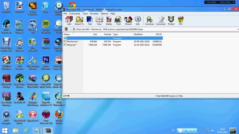Select the Razer Game Booster shortcut

pos(19,81)
